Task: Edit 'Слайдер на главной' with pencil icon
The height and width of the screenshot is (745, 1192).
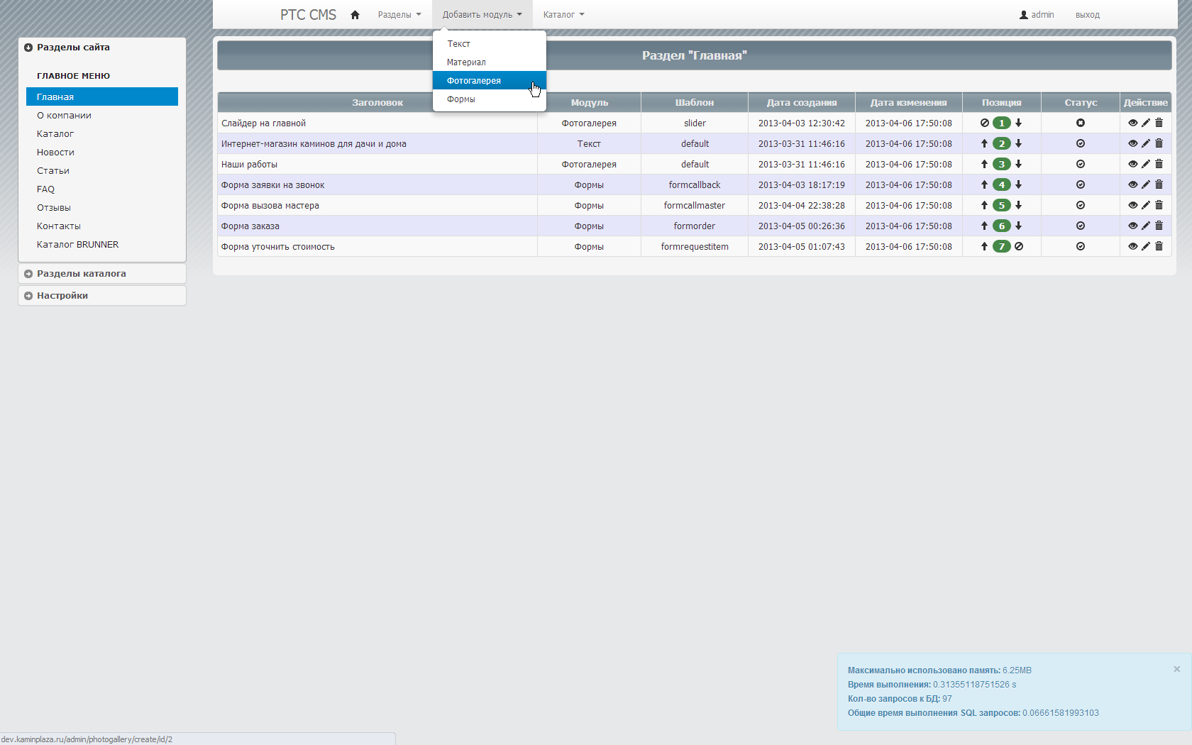Action: point(1145,123)
